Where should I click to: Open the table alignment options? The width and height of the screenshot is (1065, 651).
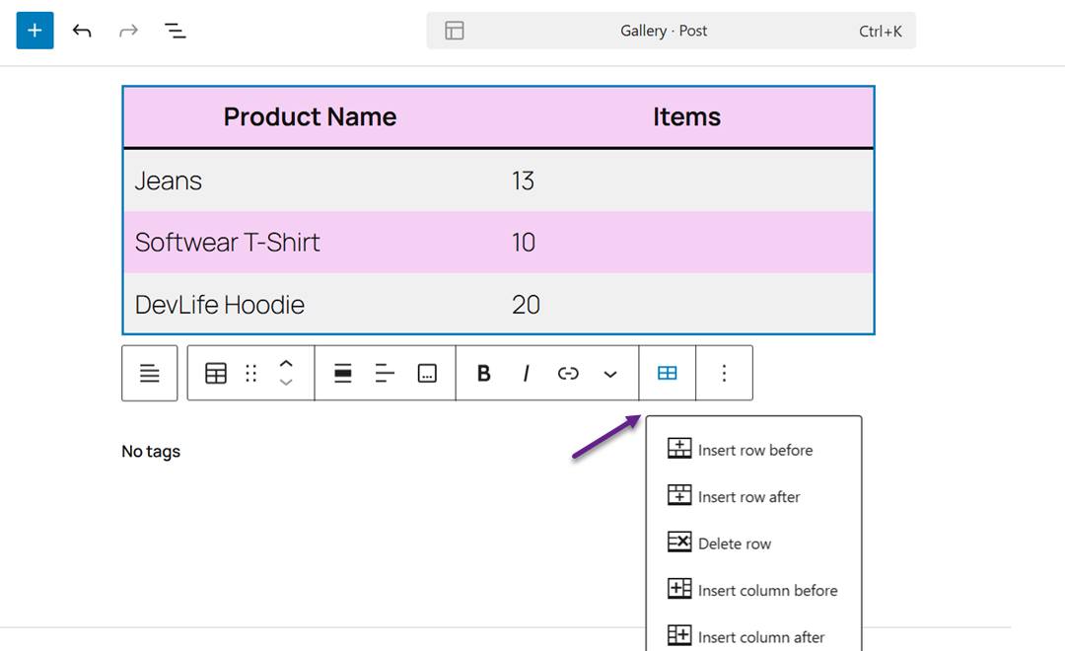pos(343,373)
